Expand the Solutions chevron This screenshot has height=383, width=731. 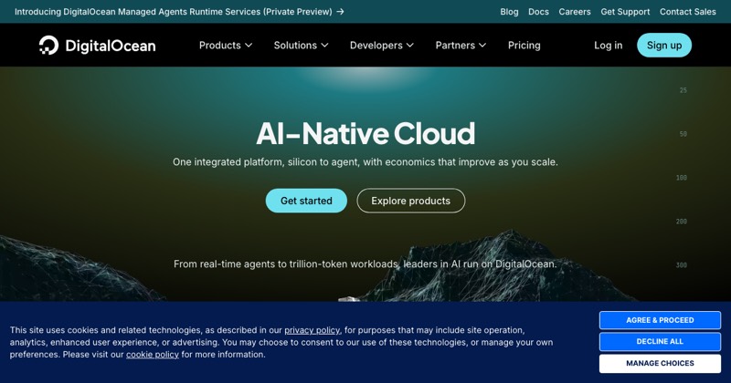pos(324,46)
